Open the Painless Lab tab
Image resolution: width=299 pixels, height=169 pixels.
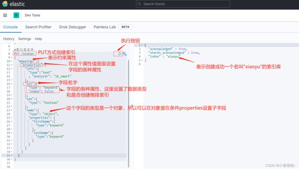tap(105, 27)
